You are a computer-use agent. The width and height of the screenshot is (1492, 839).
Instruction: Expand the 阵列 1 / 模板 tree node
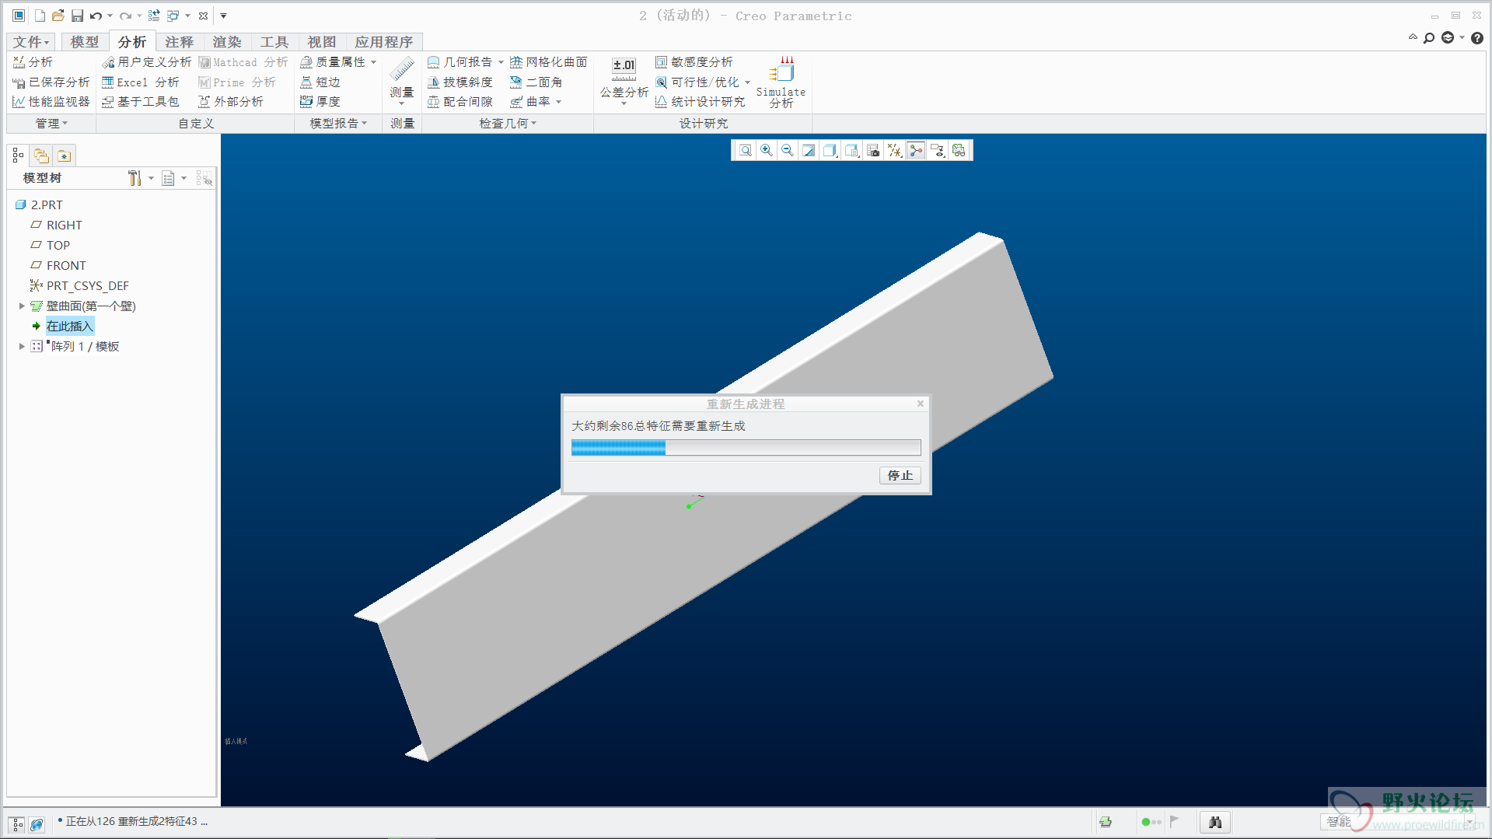tap(22, 347)
